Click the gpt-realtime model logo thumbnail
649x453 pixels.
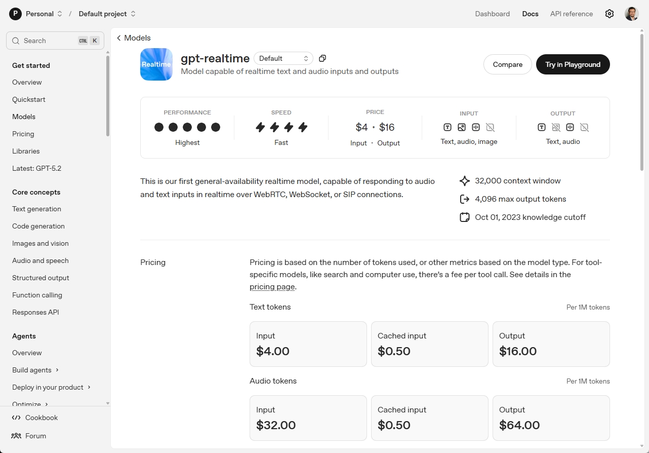[x=156, y=64]
